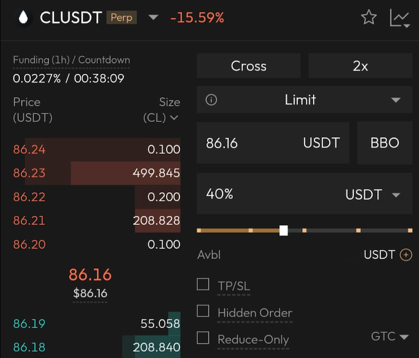Select the 86.23 ask price row
This screenshot has width=419, height=358.
coord(96,173)
